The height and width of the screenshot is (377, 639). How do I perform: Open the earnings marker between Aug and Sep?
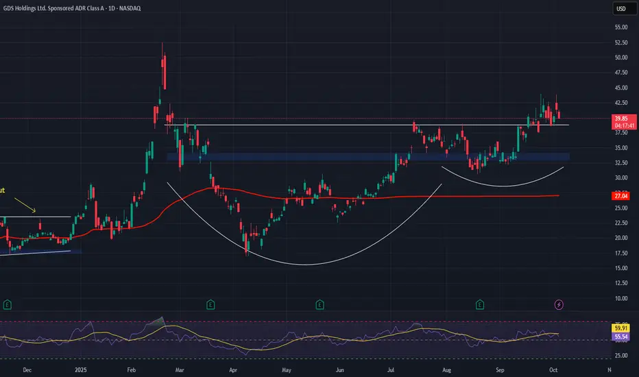point(480,304)
